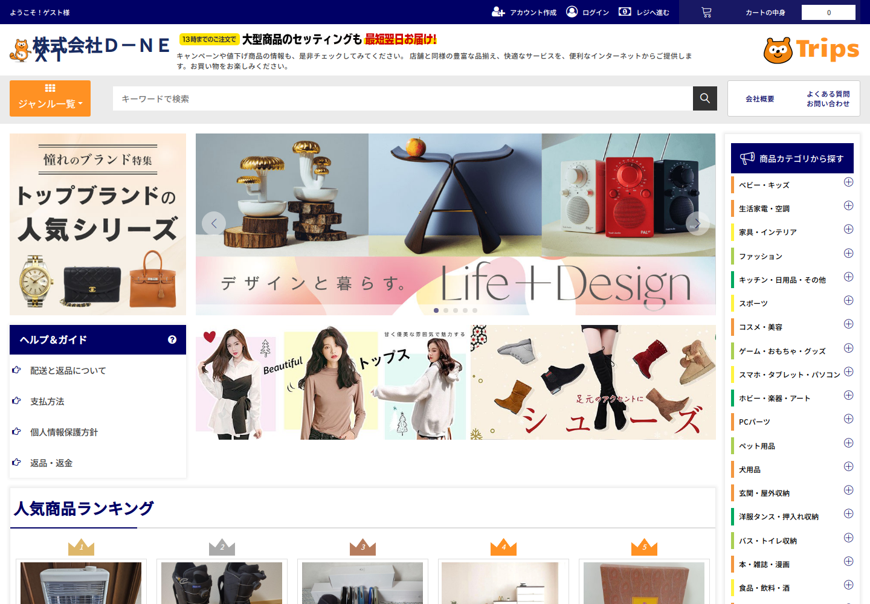
Task: Open the 会社概要 page
Action: (759, 99)
